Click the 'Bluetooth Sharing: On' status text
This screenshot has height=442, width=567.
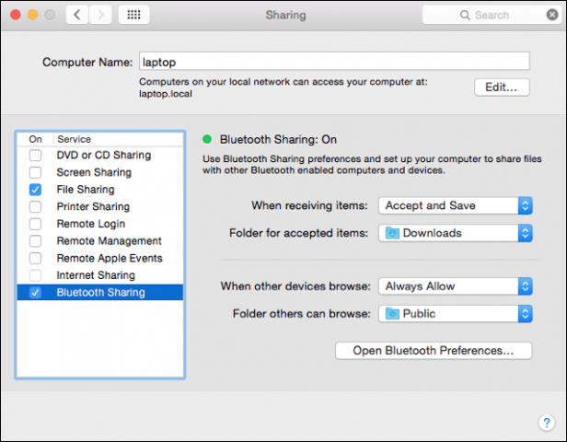click(278, 139)
